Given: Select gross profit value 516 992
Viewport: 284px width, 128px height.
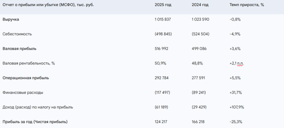Looking at the screenshot, I should pos(161,49).
